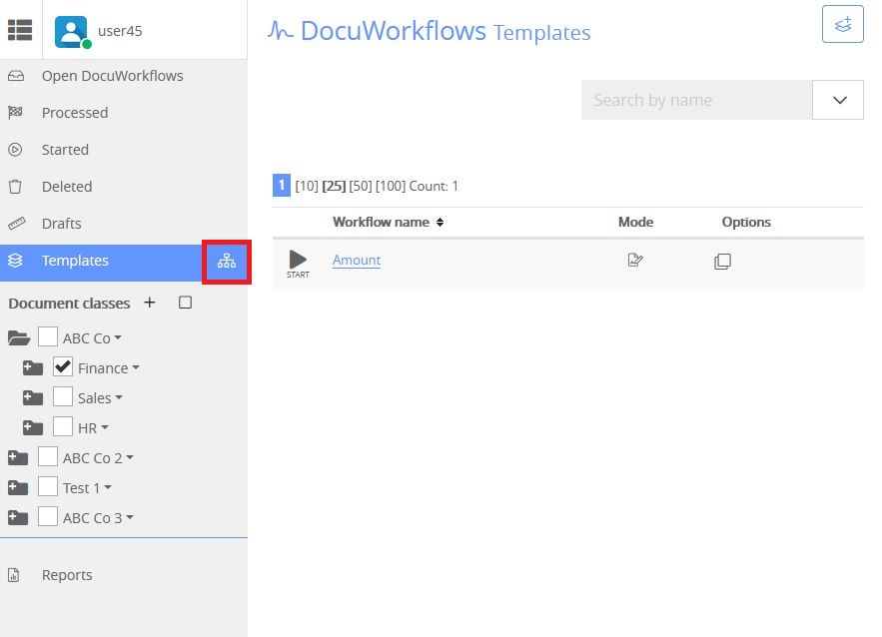Open the Drafts section
The width and height of the screenshot is (882, 637).
61,224
